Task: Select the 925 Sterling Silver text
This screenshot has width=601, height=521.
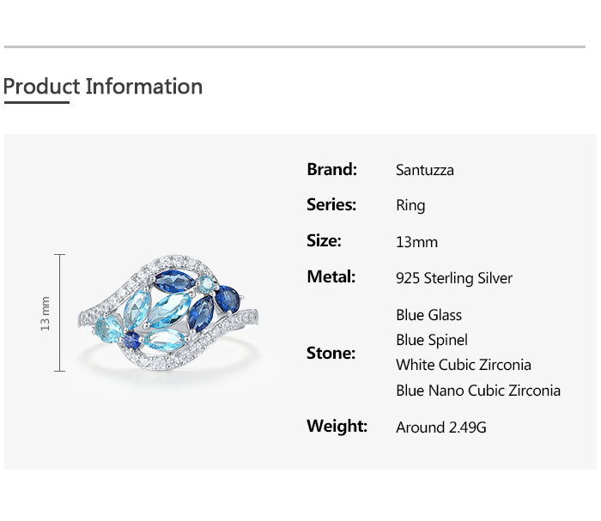Action: click(454, 278)
